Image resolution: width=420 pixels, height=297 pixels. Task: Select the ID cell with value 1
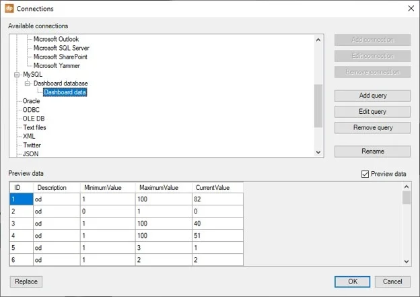point(22,199)
